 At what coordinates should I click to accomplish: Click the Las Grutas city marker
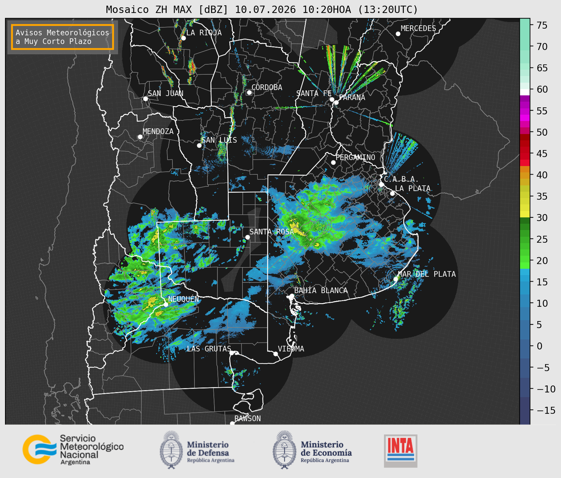click(x=232, y=353)
